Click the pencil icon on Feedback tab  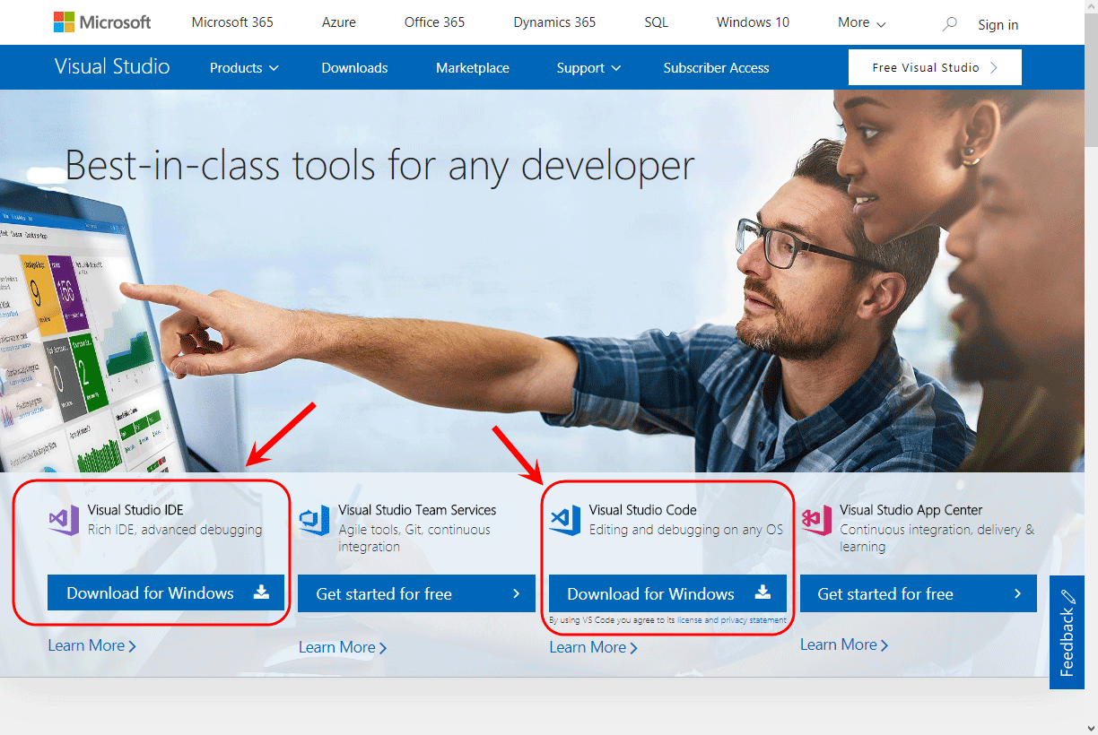click(1067, 598)
